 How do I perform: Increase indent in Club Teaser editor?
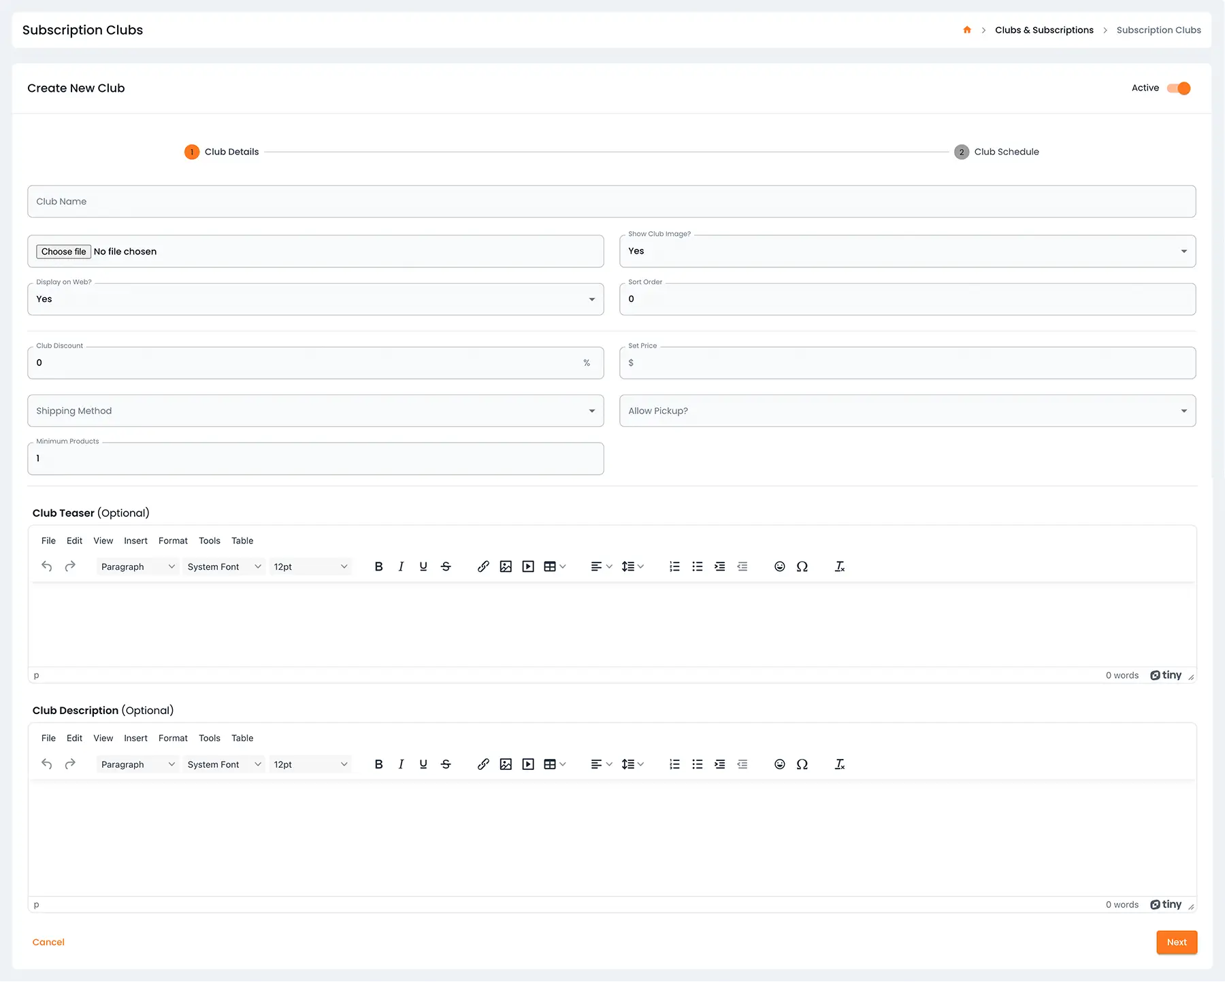tap(719, 566)
